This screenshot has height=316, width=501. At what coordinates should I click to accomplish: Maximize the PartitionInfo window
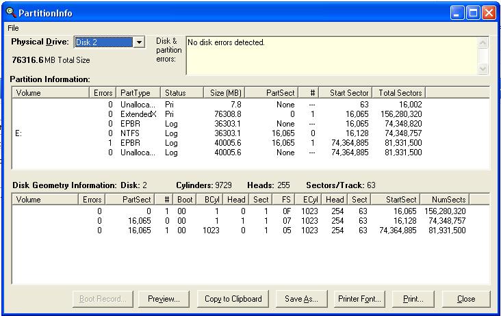pyautogui.click(x=473, y=13)
